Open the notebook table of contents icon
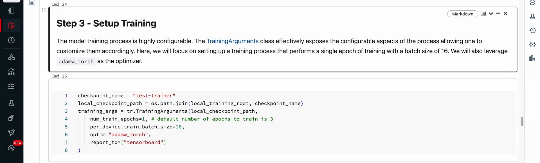This screenshot has height=163, width=540. (32, 3)
